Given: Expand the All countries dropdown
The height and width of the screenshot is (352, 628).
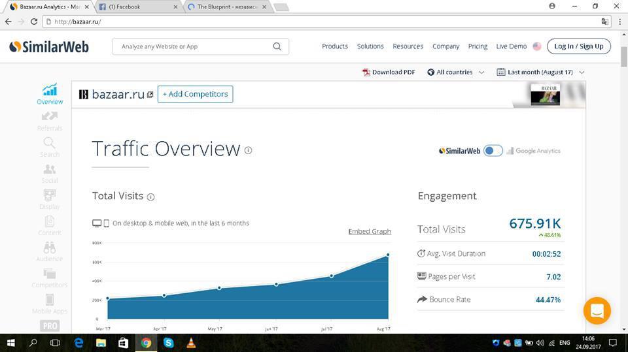Looking at the screenshot, I should 456,72.
